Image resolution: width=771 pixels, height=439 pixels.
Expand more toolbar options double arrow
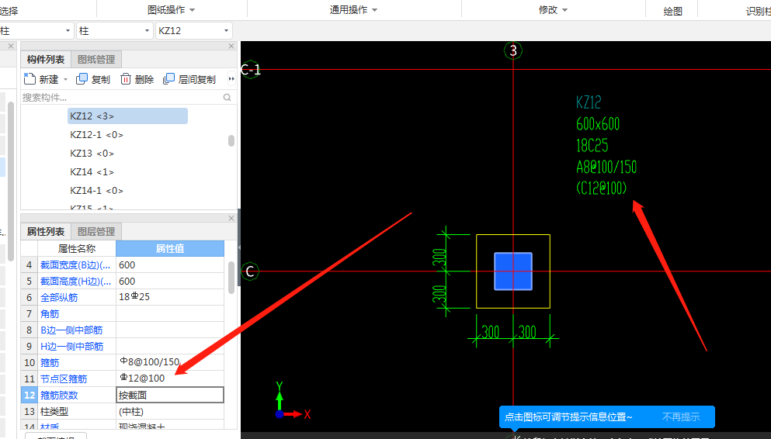231,78
